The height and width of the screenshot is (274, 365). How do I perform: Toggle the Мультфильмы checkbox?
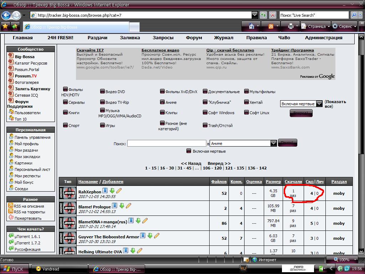[247, 91]
